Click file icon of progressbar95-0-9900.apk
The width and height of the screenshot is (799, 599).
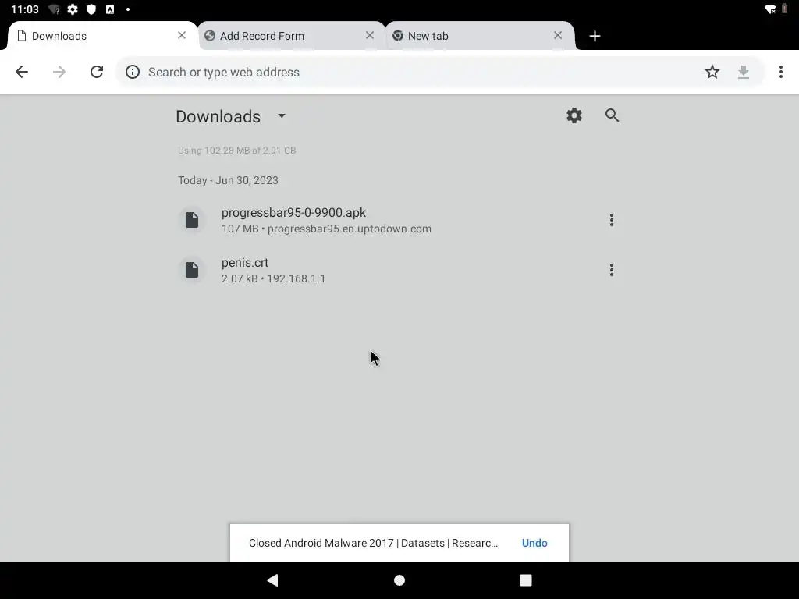point(192,220)
